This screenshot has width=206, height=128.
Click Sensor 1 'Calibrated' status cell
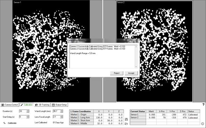pyautogui.click(x=194, y=114)
